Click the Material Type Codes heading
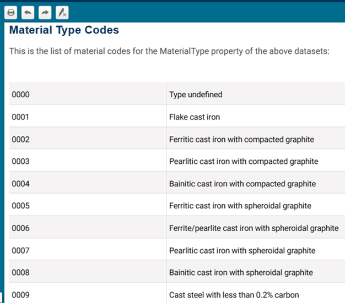 [x=64, y=30]
